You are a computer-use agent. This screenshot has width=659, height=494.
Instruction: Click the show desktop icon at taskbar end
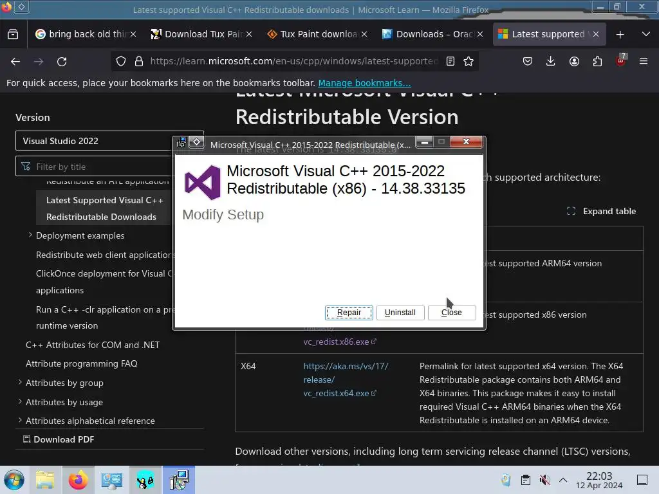click(x=642, y=480)
